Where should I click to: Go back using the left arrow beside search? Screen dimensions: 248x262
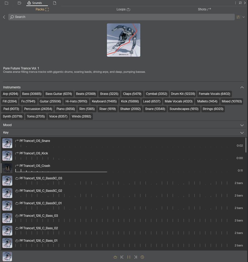pos(4,17)
